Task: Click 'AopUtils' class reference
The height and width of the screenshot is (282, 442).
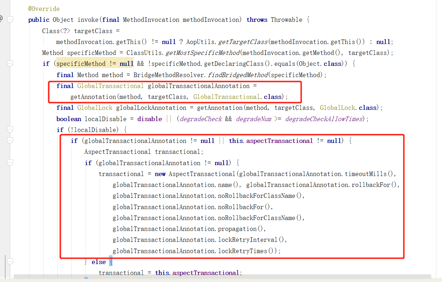Action: [200, 42]
